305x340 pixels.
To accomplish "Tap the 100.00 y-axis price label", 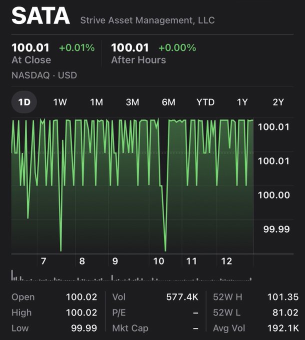I will (x=274, y=195).
